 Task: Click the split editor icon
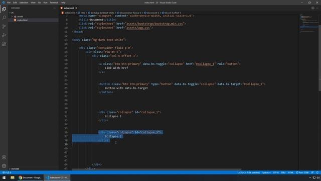click(313, 8)
